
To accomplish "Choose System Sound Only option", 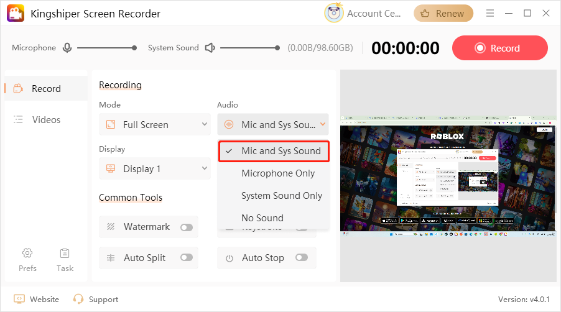I will coord(281,196).
